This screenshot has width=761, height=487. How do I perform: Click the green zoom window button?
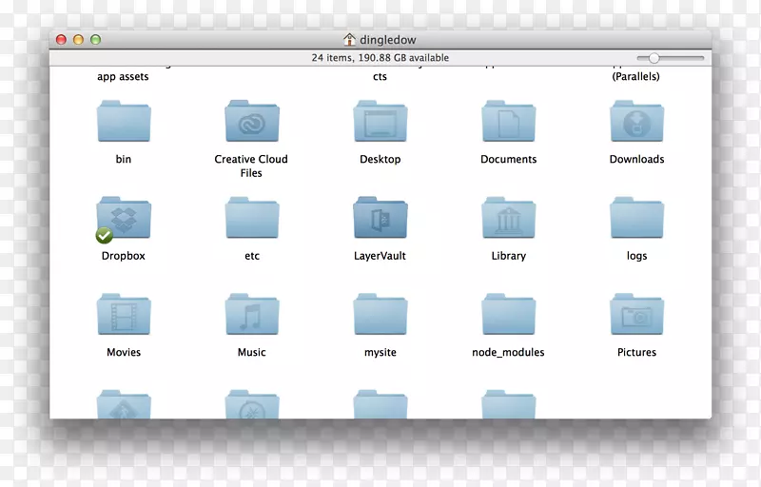(95, 40)
